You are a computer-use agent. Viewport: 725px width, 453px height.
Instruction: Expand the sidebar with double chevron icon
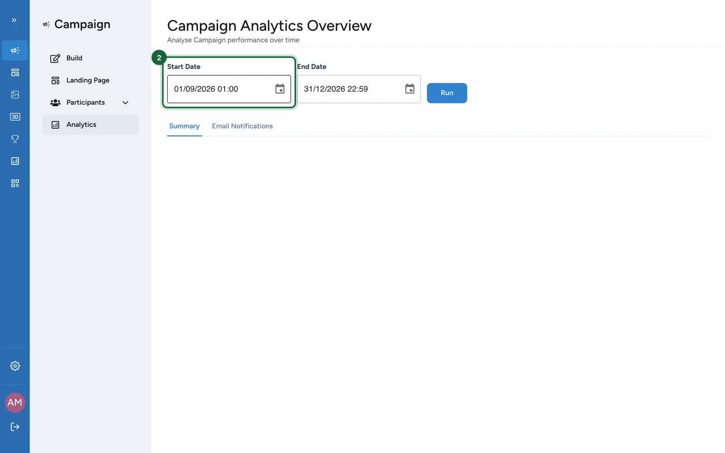pyautogui.click(x=14, y=20)
